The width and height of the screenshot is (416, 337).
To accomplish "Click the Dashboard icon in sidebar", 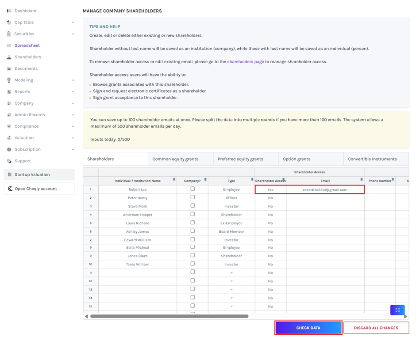I will pos(9,11).
